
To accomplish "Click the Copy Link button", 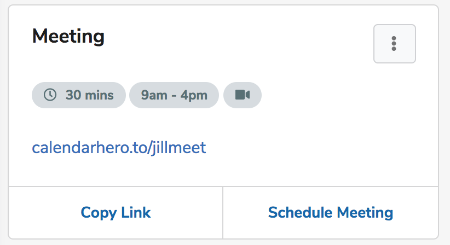I will pyautogui.click(x=116, y=212).
